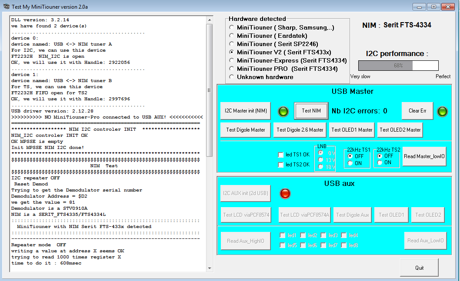Maximize the Test My MiniTiouner window
The width and height of the screenshot is (460, 281).
[433, 7]
